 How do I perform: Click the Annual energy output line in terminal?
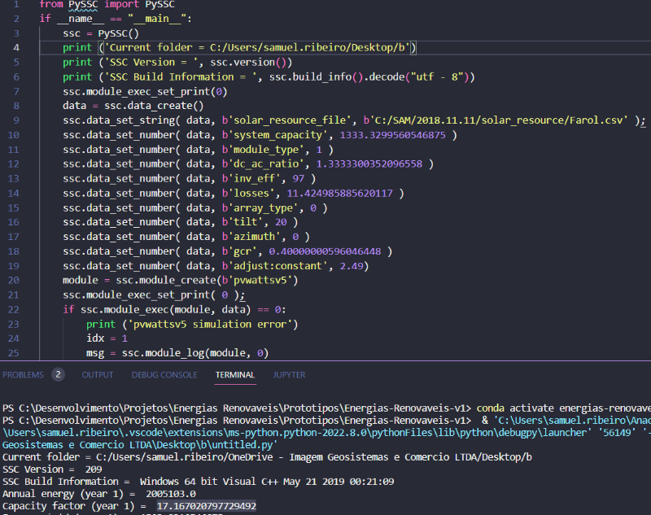pos(98,493)
